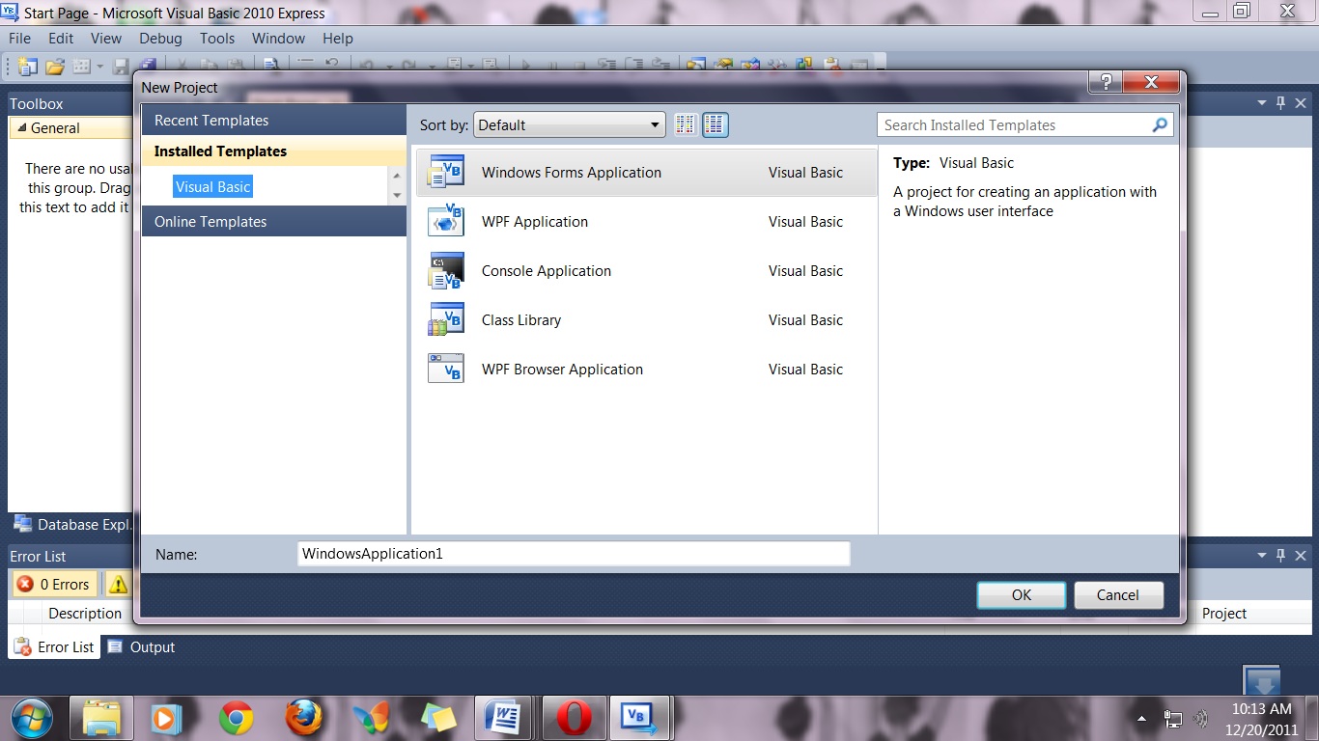
Task: Click the Description column header in Error List
Action: 85,614
